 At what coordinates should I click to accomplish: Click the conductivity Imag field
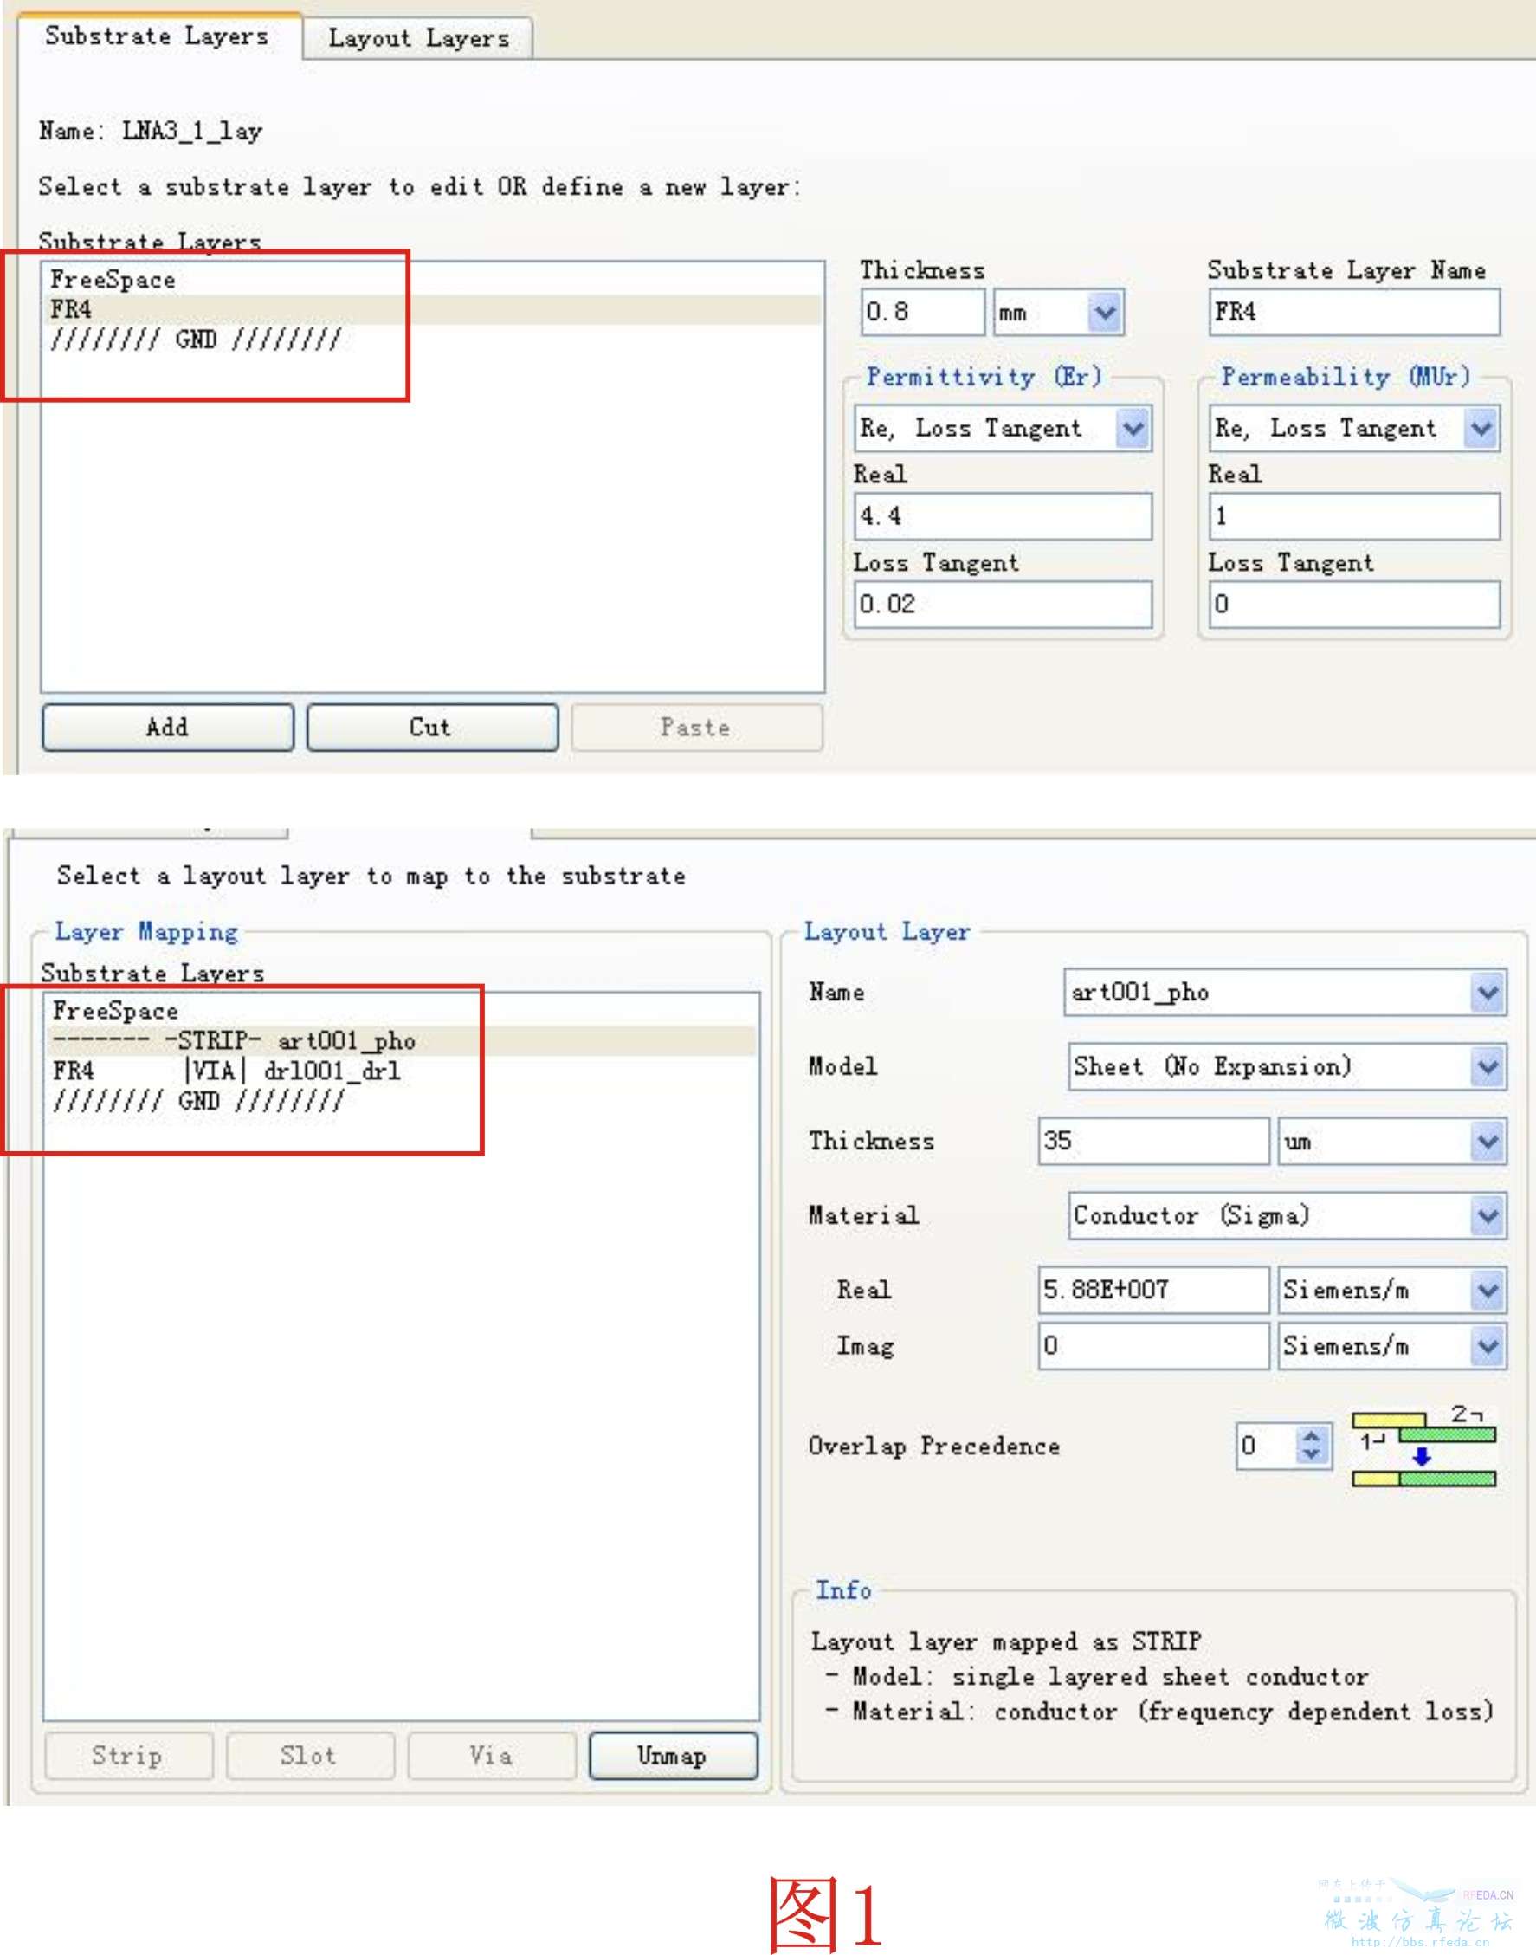click(1154, 1346)
